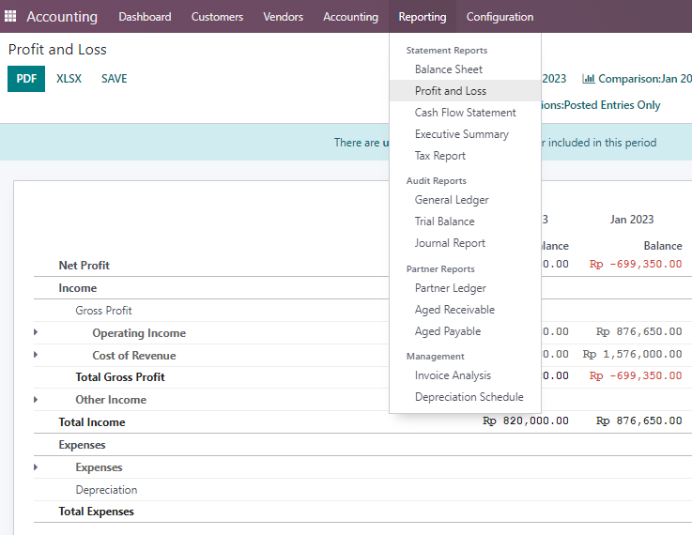692x535 pixels.
Task: Collapse the Reporting menu
Action: [x=423, y=17]
